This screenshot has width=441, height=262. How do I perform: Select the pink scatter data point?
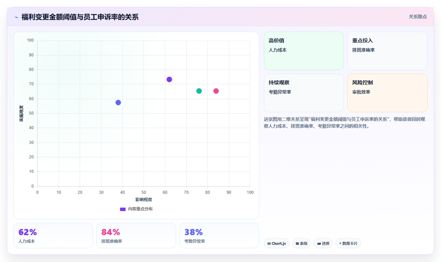click(x=216, y=91)
